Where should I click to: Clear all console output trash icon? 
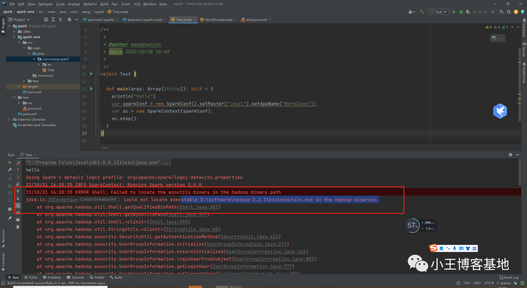(x=18, y=227)
